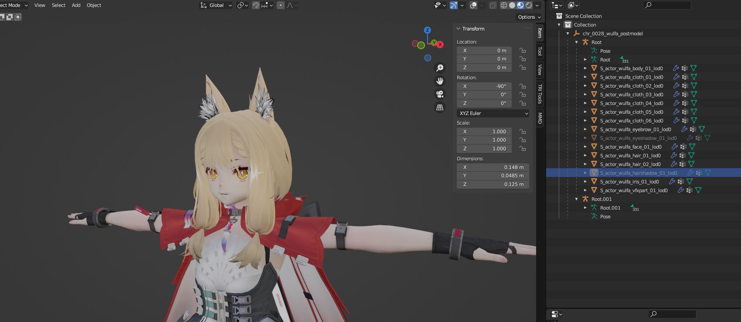Screen dimensions: 741x322
Task: Expand S_actor_wulfa_face_01_lod0 item
Action: tap(585, 147)
